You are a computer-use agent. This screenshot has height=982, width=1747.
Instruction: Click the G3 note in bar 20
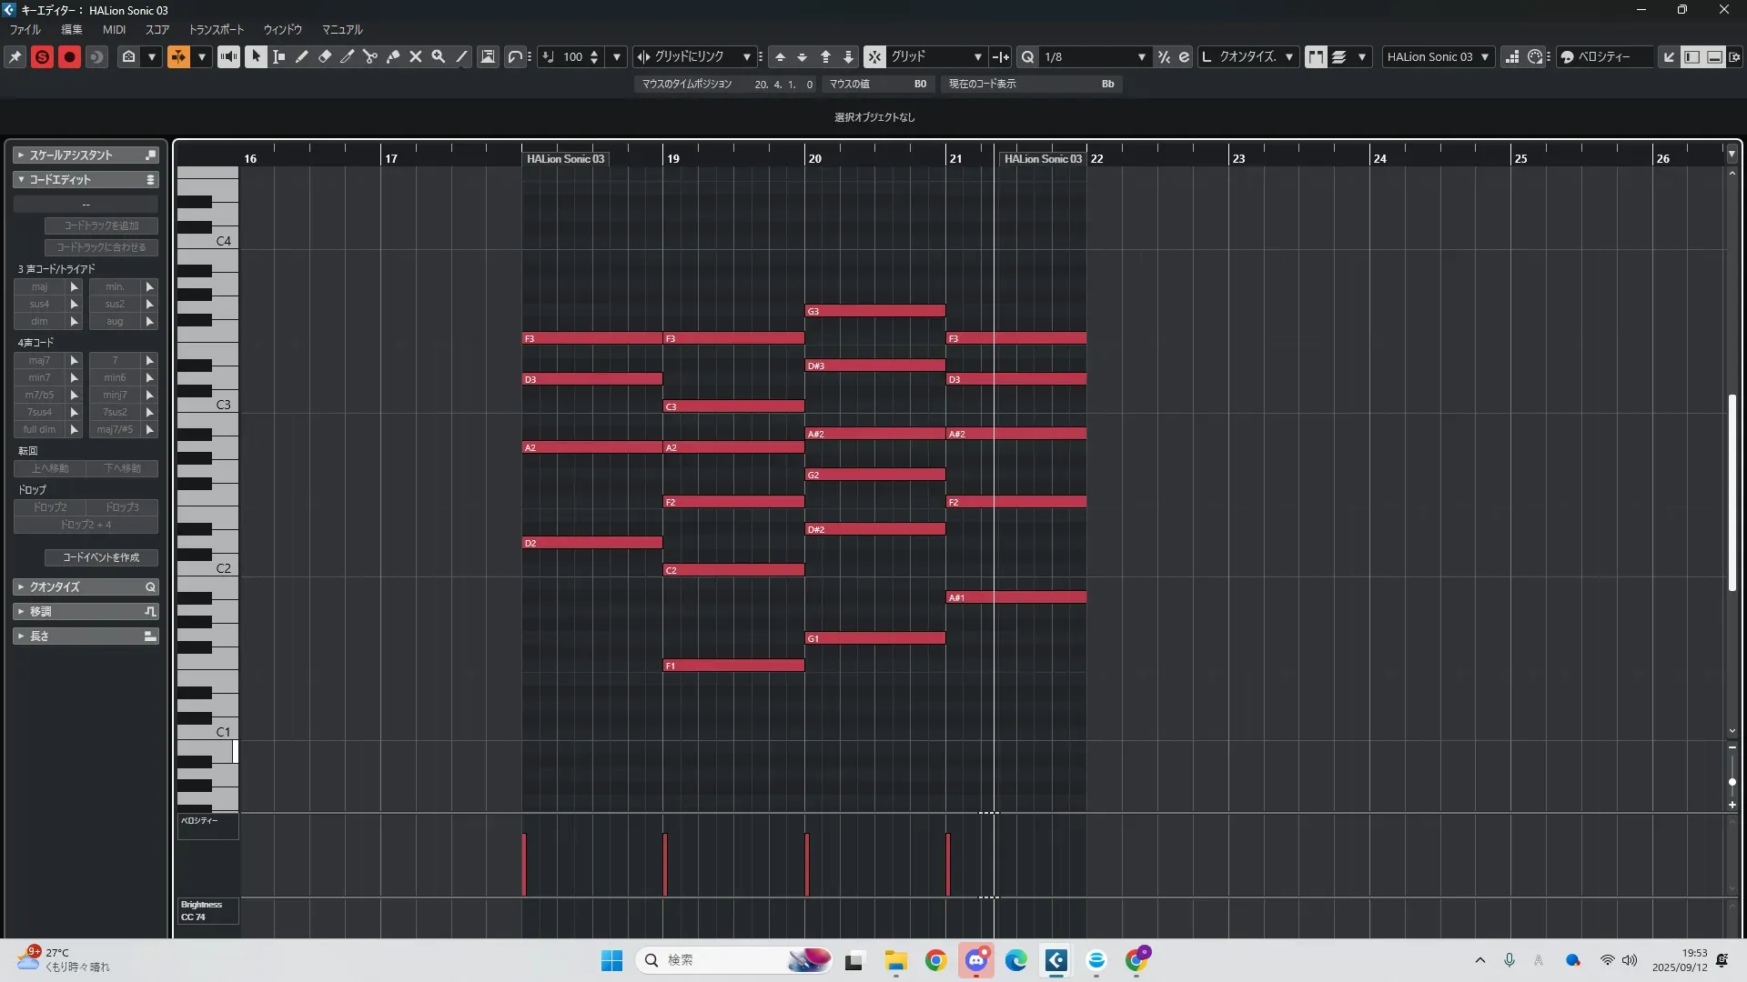point(874,311)
